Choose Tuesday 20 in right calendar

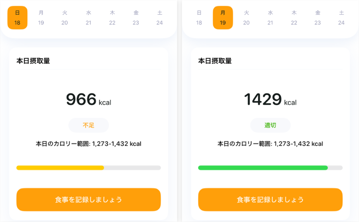[x=246, y=18]
